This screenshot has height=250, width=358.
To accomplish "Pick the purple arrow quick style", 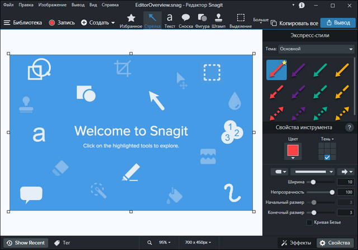I will coord(298,71).
